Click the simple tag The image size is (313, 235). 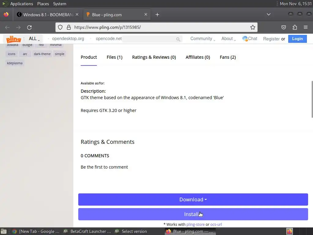tap(60, 54)
